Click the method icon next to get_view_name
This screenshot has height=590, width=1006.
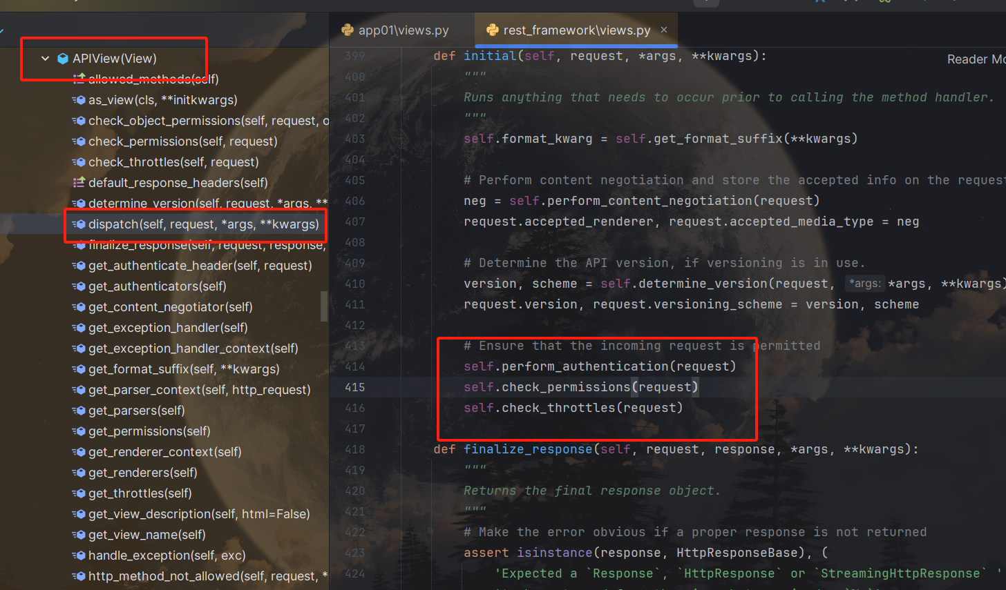79,535
